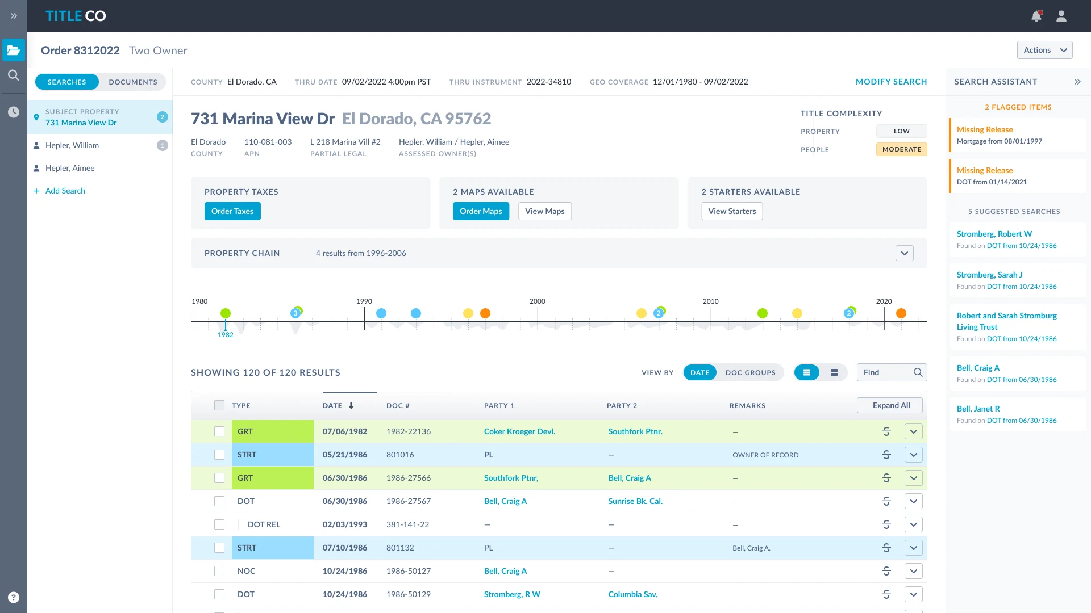Viewport: 1091px width, 613px height.
Task: Click the strikethrough icon on GRT 07/06/1982 row
Action: click(886, 431)
